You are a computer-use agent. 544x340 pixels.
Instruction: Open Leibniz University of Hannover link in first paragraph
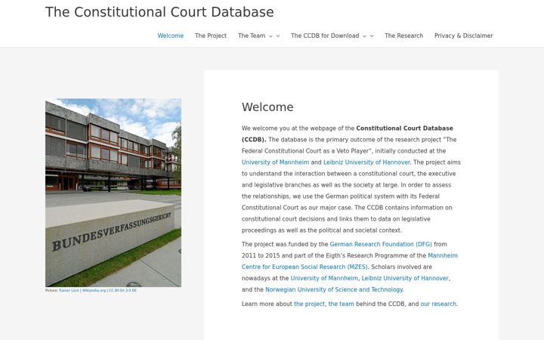[x=366, y=162]
